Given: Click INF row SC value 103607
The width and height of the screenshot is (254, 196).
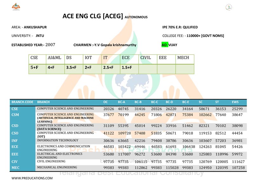Looking at the screenshot, I should click(205, 140).
